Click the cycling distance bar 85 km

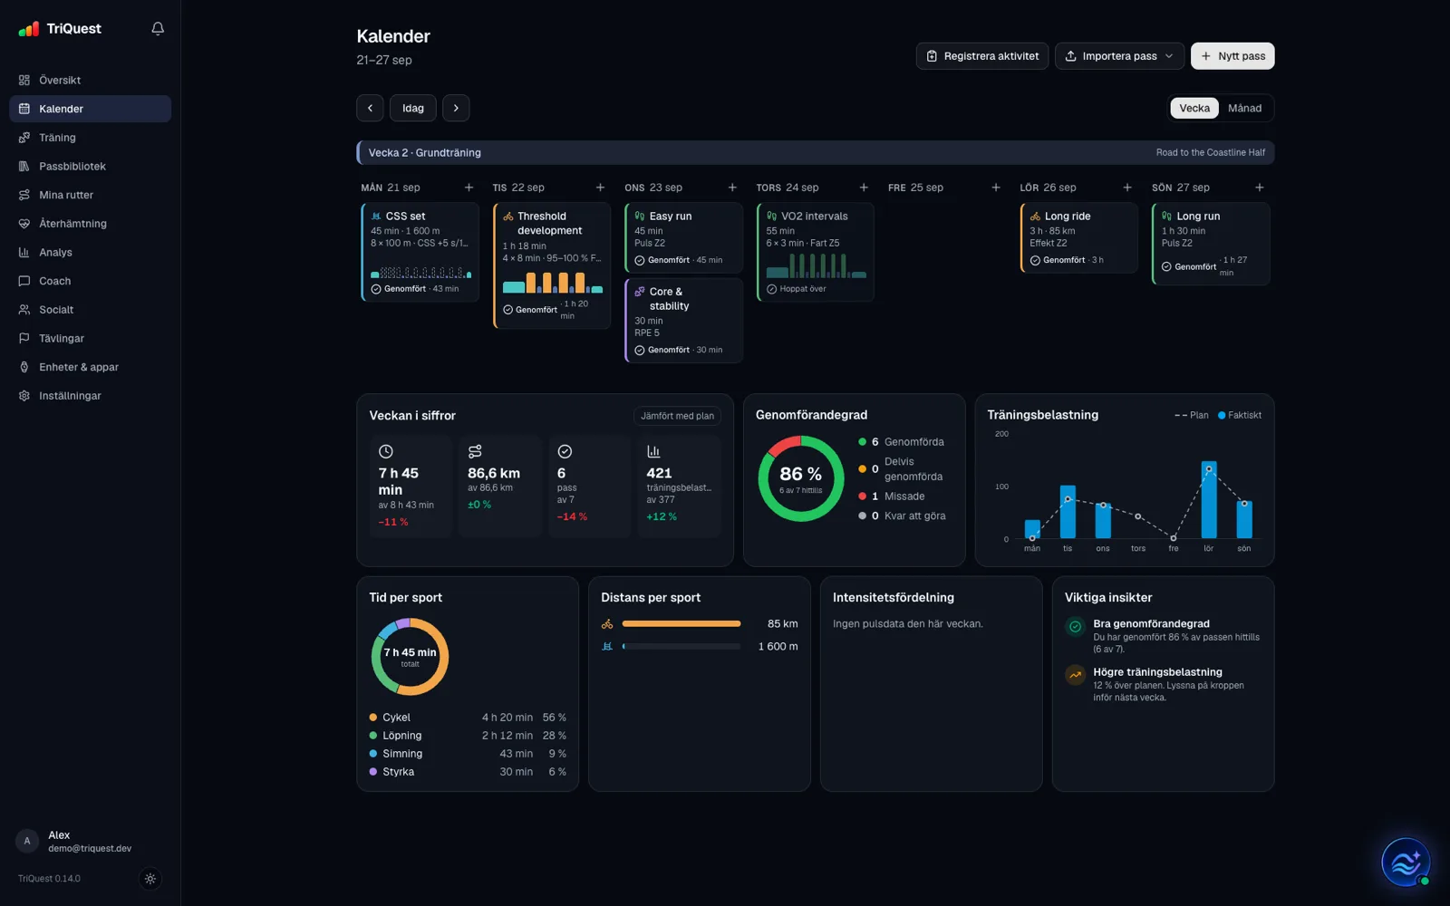tap(681, 623)
